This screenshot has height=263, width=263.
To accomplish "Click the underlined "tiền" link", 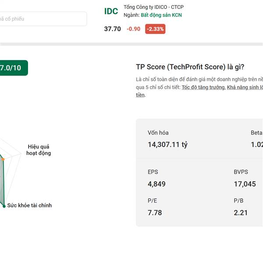I will tap(140, 95).
